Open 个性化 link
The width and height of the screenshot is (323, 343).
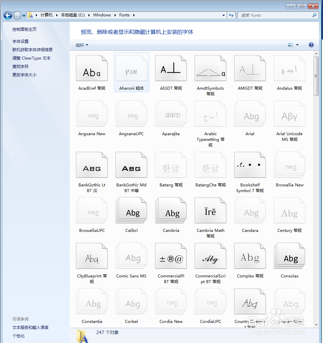[x=18, y=336]
